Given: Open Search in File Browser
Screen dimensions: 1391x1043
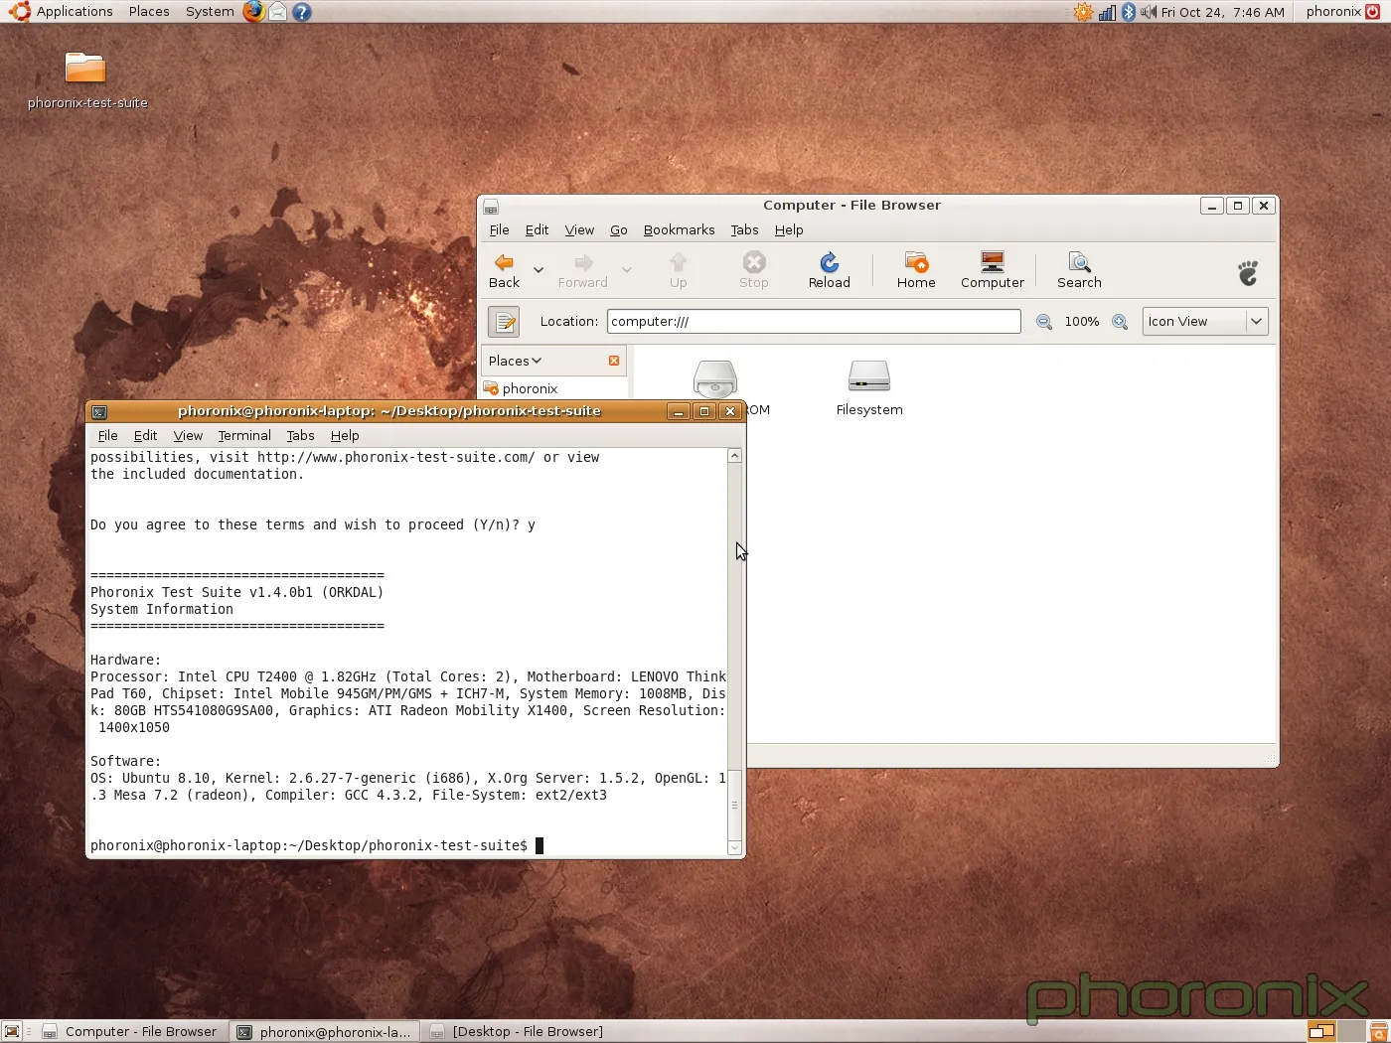Looking at the screenshot, I should click(x=1079, y=270).
